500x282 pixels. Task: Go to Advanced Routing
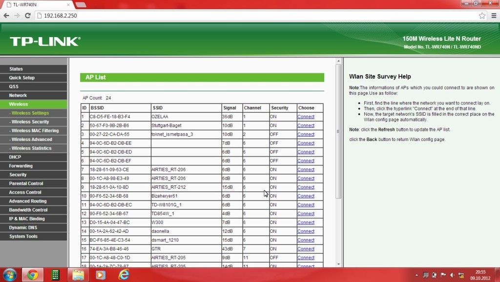pyautogui.click(x=34, y=201)
